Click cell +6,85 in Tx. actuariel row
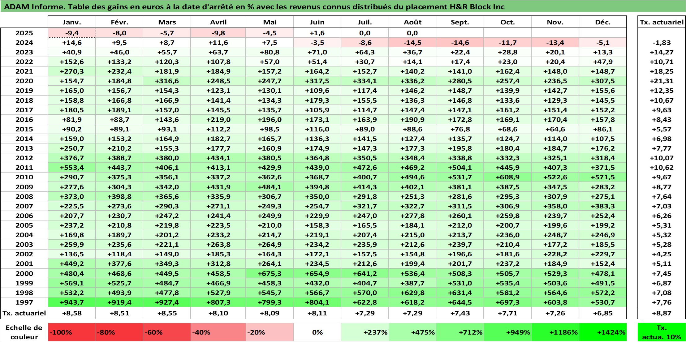 tap(603, 313)
